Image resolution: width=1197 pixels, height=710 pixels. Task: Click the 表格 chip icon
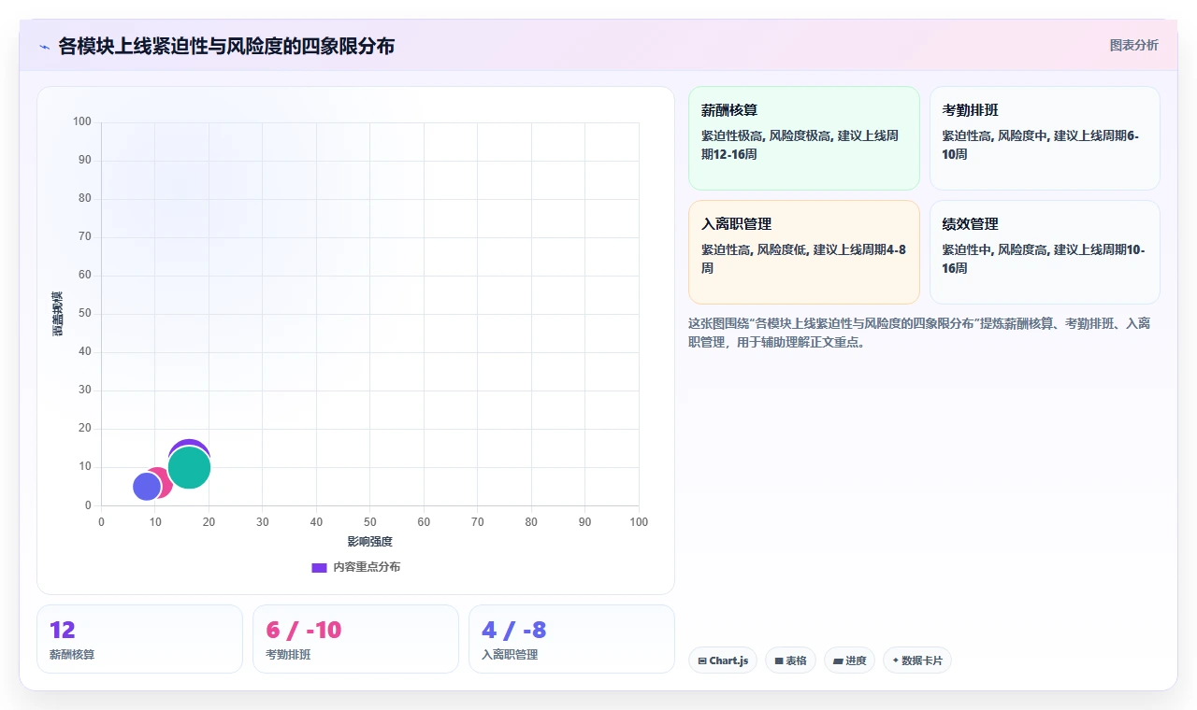(x=779, y=661)
